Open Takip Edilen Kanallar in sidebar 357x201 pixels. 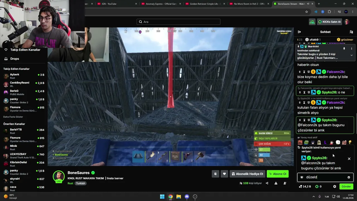pos(22,50)
